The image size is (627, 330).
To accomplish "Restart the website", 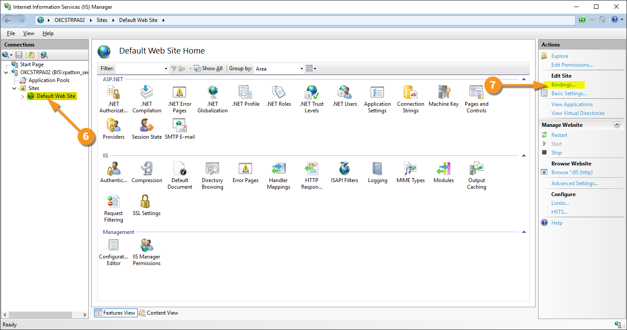I will click(559, 135).
